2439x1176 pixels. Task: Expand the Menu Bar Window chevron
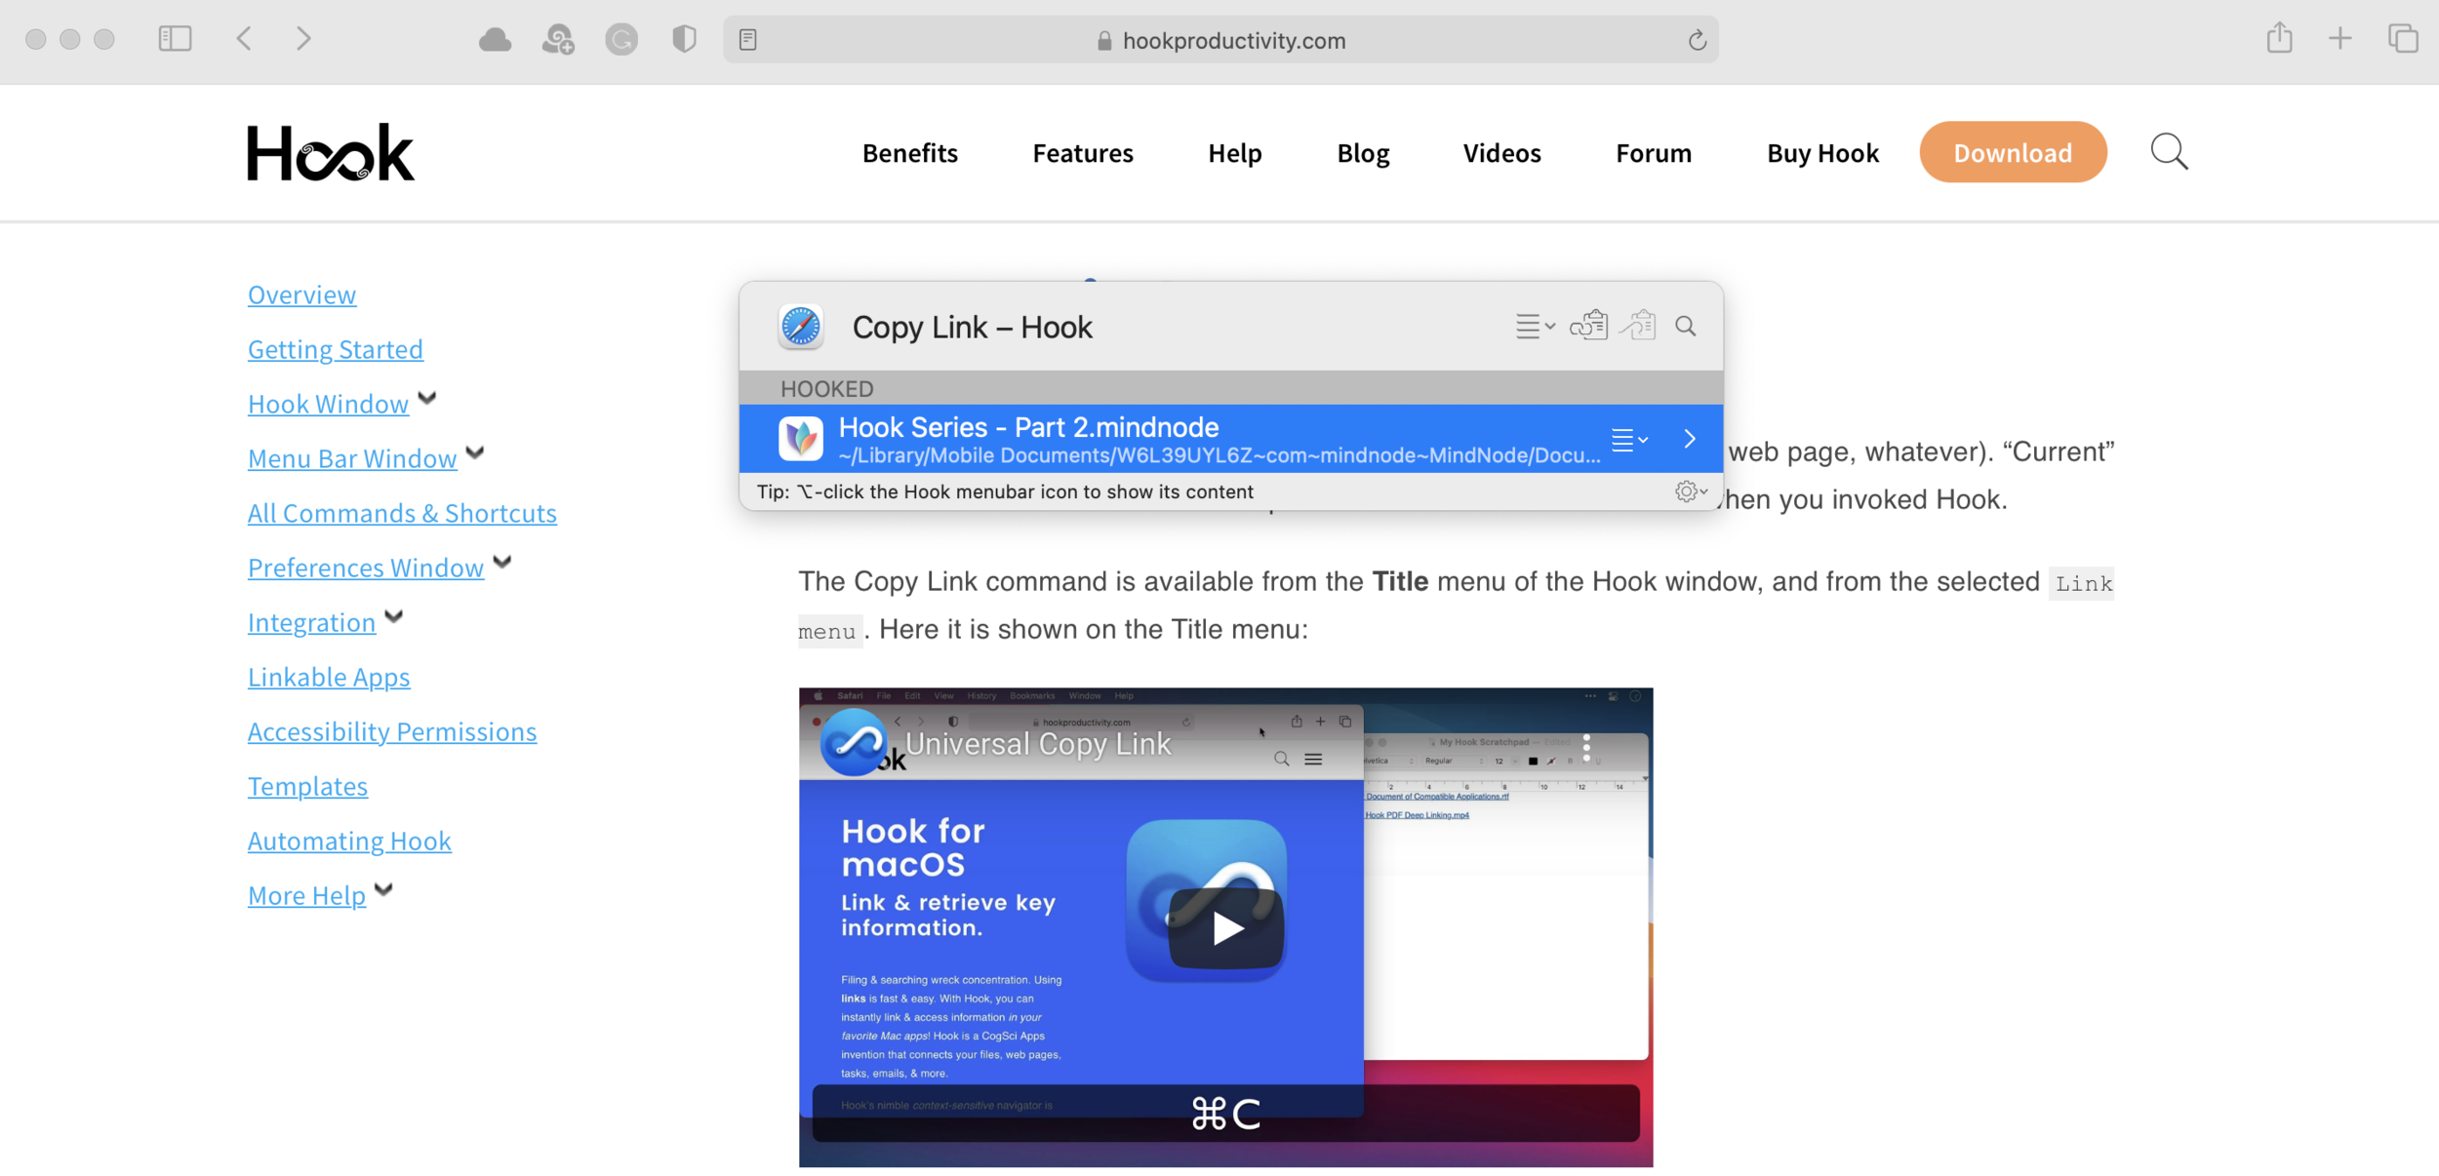pos(475,452)
